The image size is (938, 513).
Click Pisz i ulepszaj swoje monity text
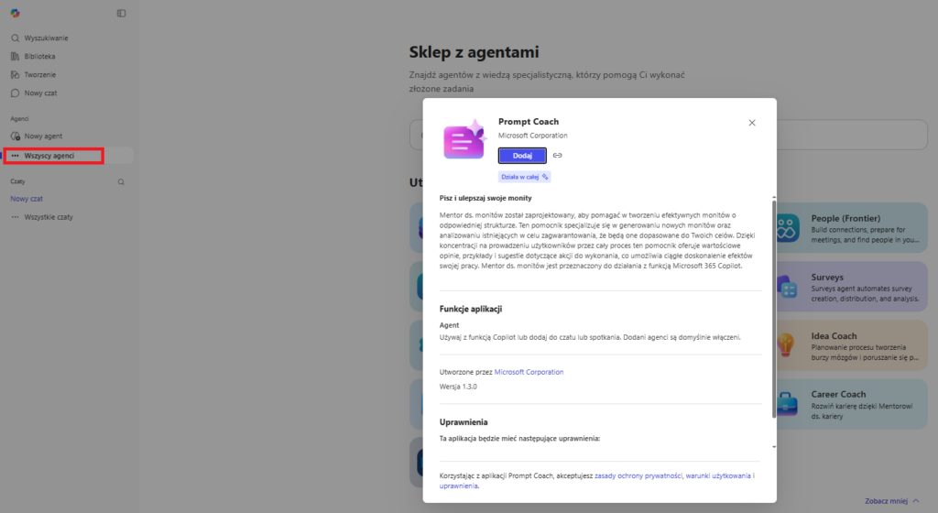pyautogui.click(x=485, y=198)
